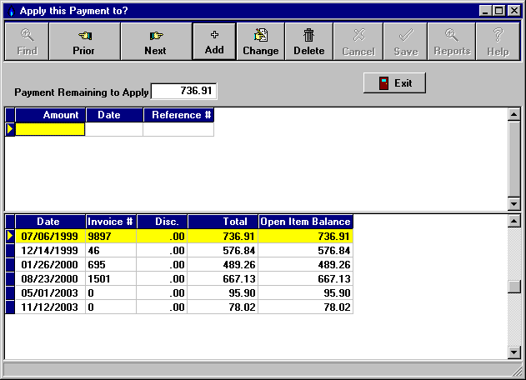Go to Next record

pyautogui.click(x=155, y=41)
